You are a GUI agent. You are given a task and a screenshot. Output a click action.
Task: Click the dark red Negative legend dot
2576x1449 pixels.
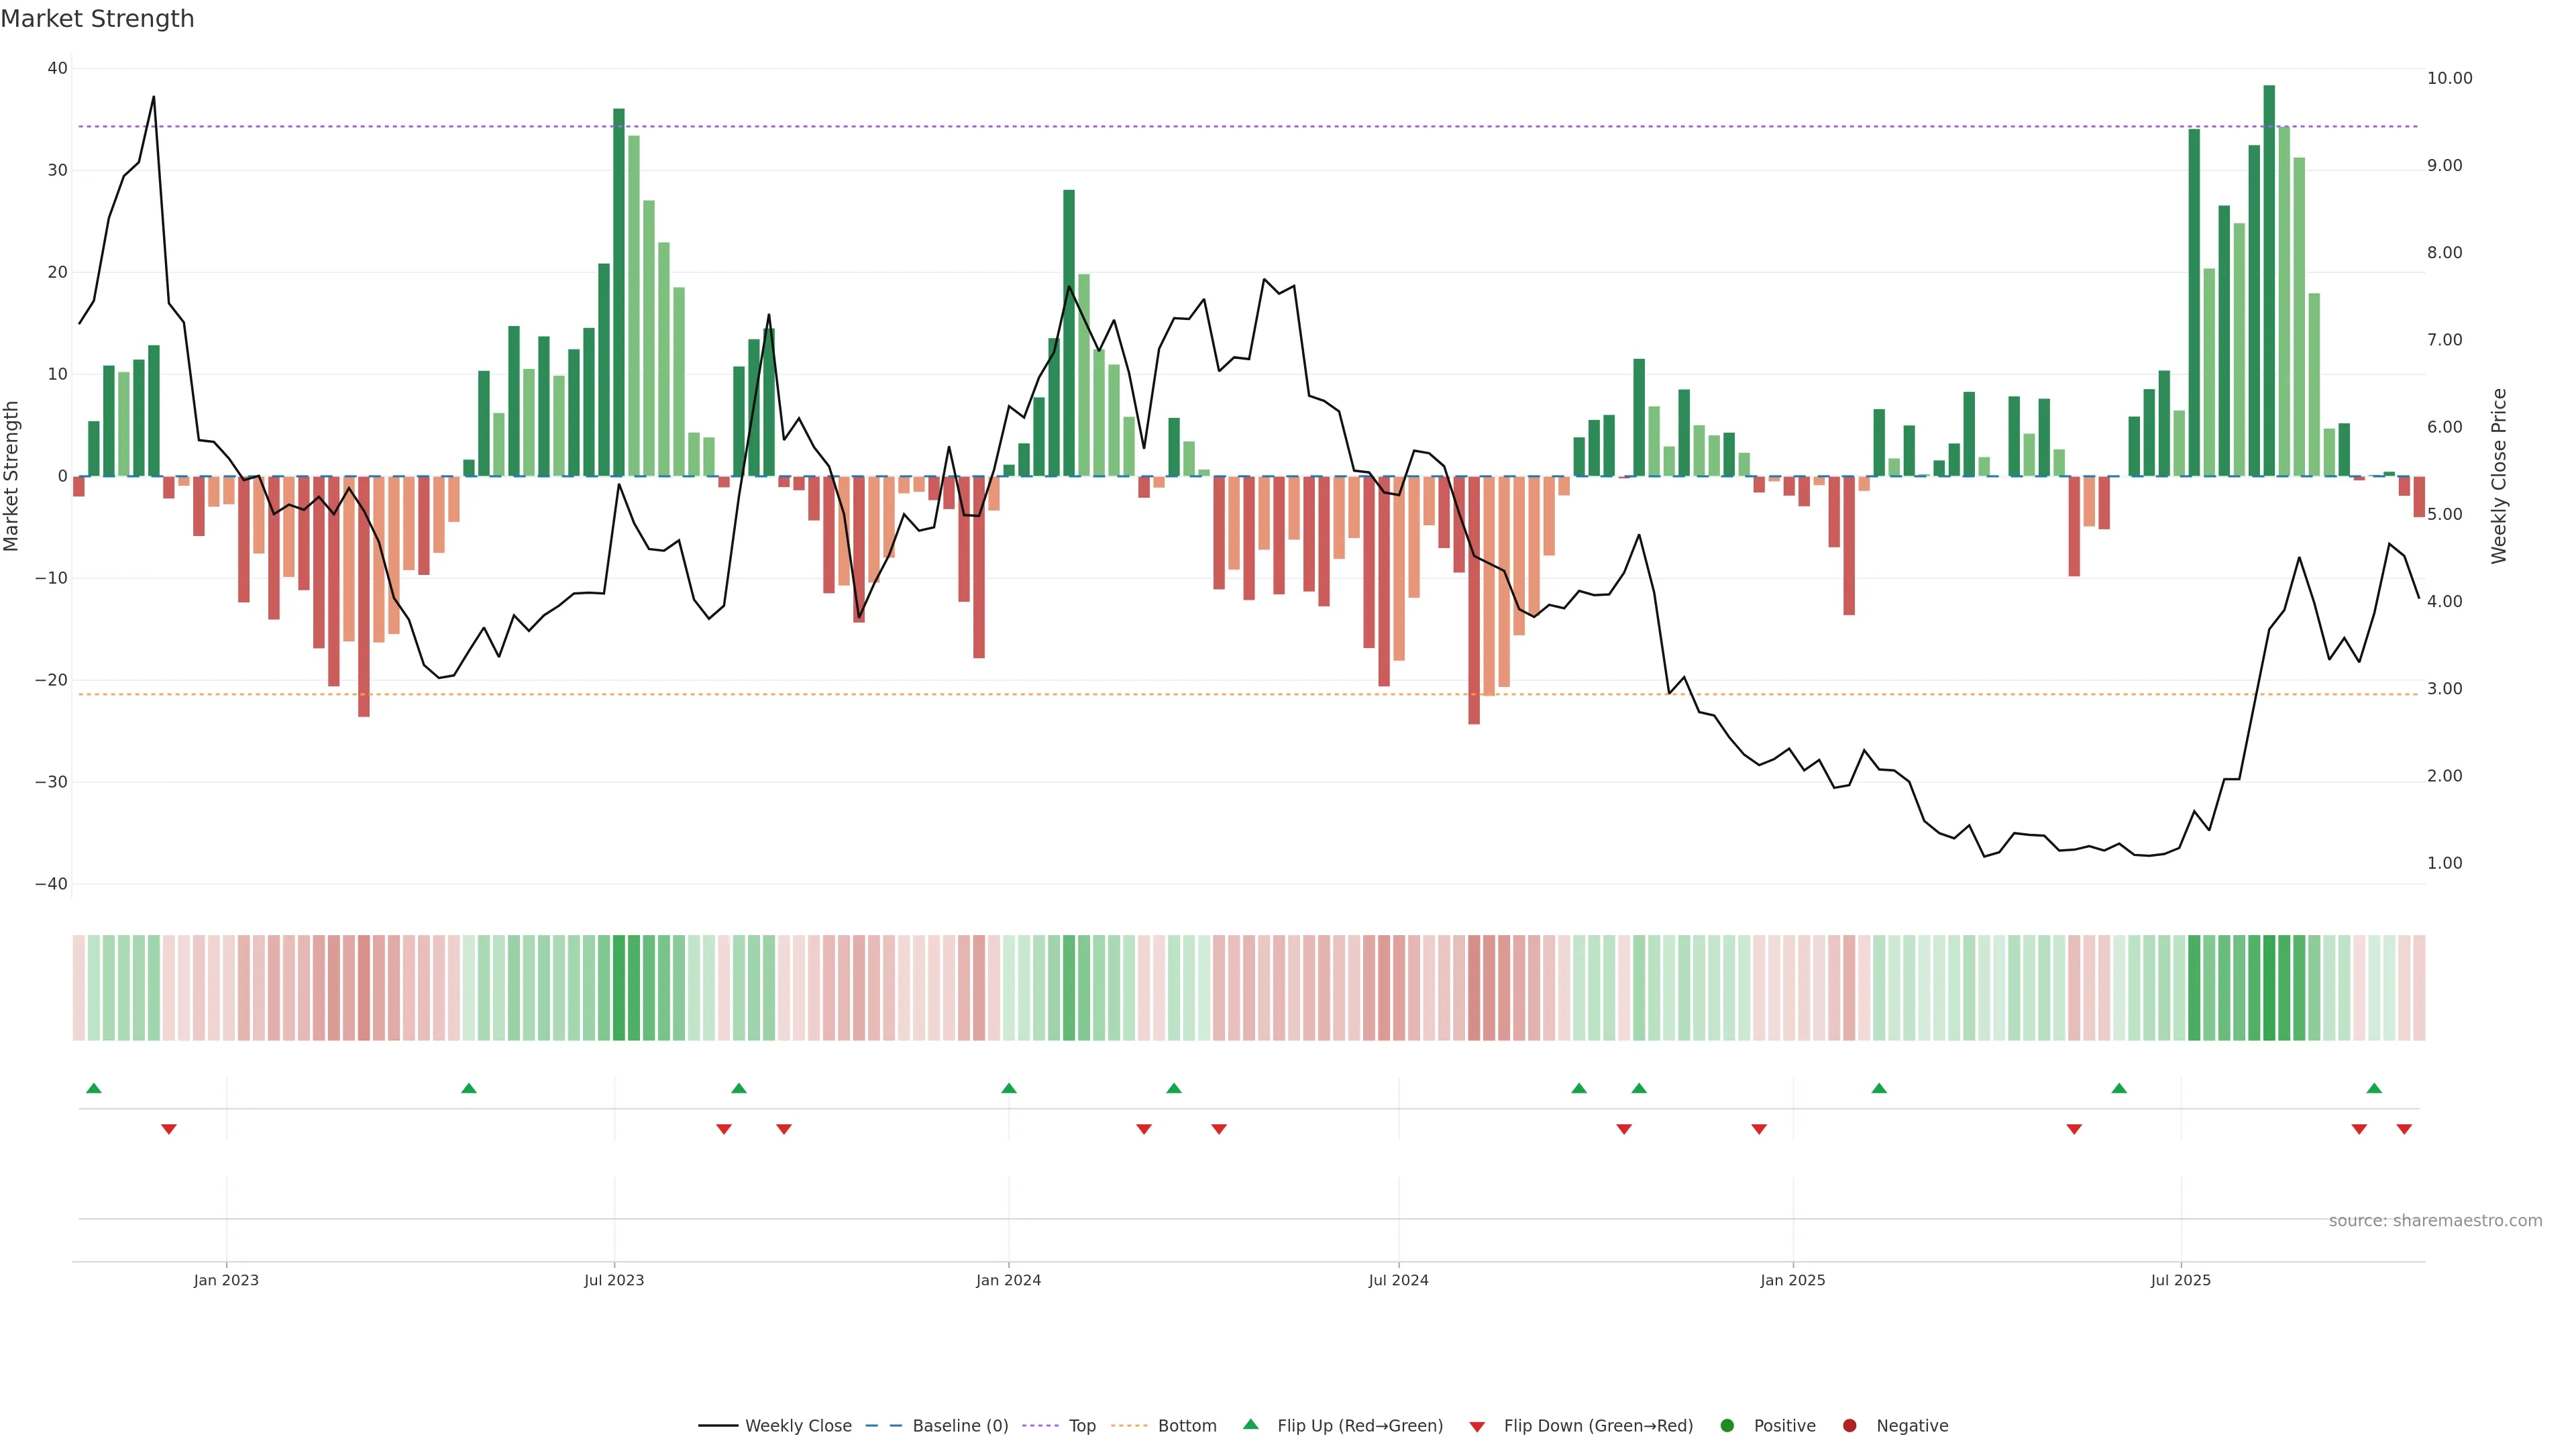coord(1849,1426)
